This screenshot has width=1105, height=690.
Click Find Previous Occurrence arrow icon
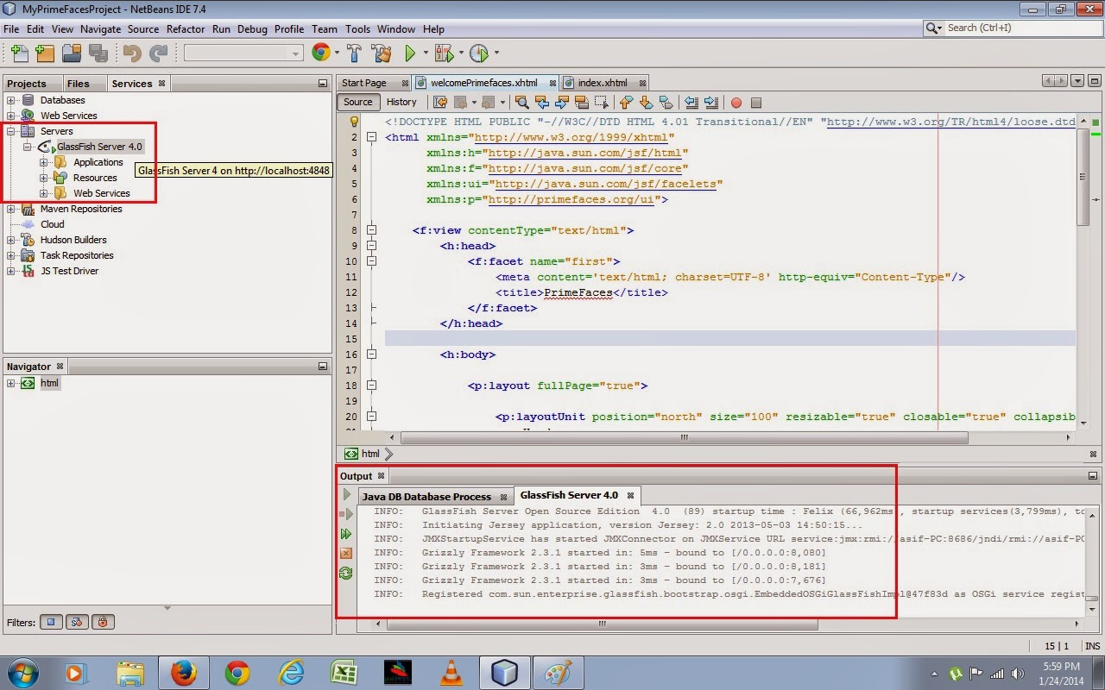[x=543, y=102]
